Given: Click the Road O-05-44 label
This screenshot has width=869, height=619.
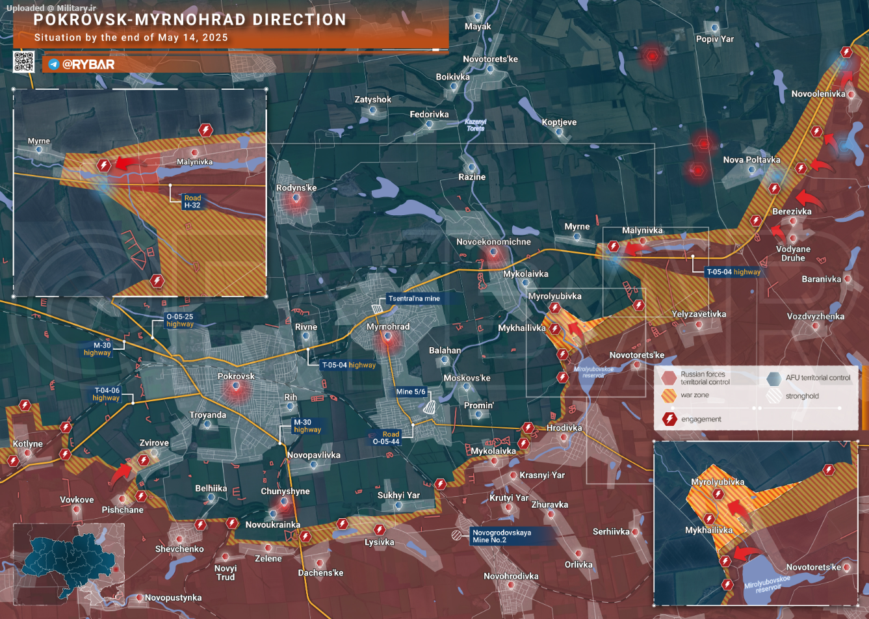Looking at the screenshot, I should pos(386,438).
